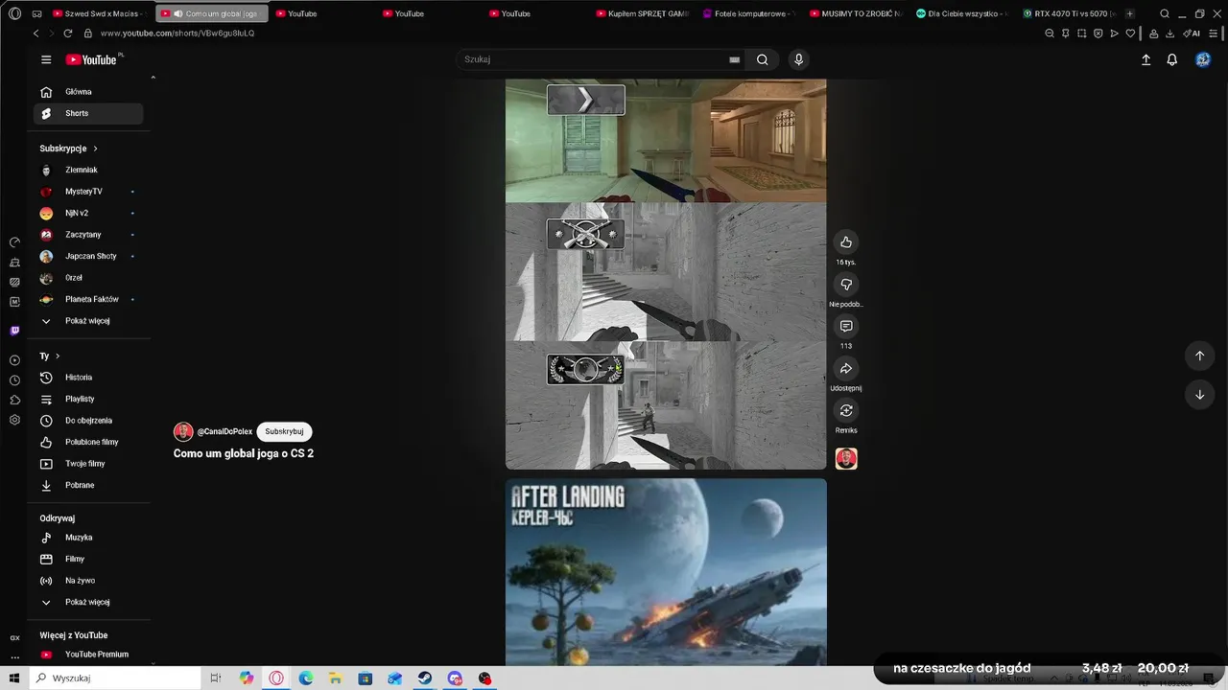
Task: Open the Windows Start menu
Action: click(13, 678)
